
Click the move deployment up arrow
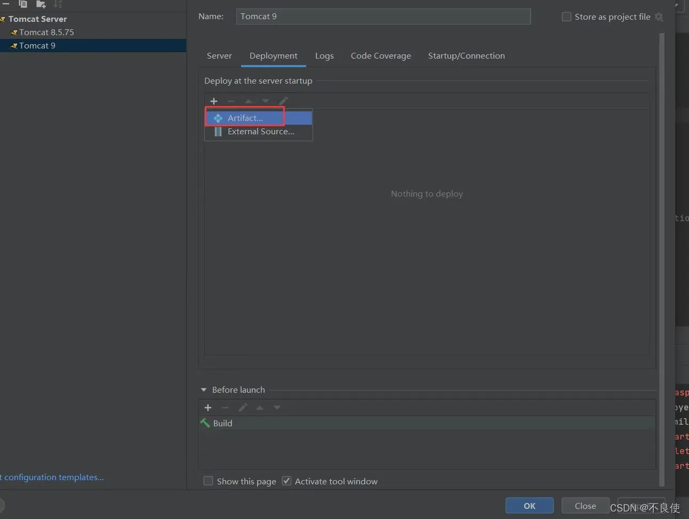click(x=249, y=101)
